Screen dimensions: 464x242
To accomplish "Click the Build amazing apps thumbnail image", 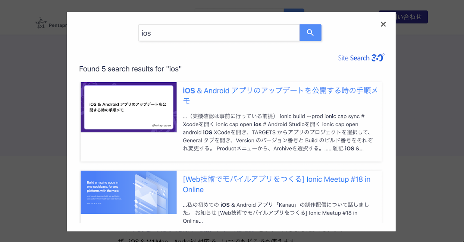I will pos(128,192).
